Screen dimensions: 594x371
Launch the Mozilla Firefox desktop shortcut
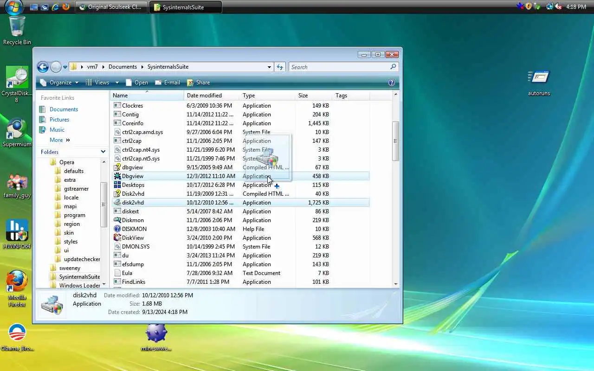(17, 288)
